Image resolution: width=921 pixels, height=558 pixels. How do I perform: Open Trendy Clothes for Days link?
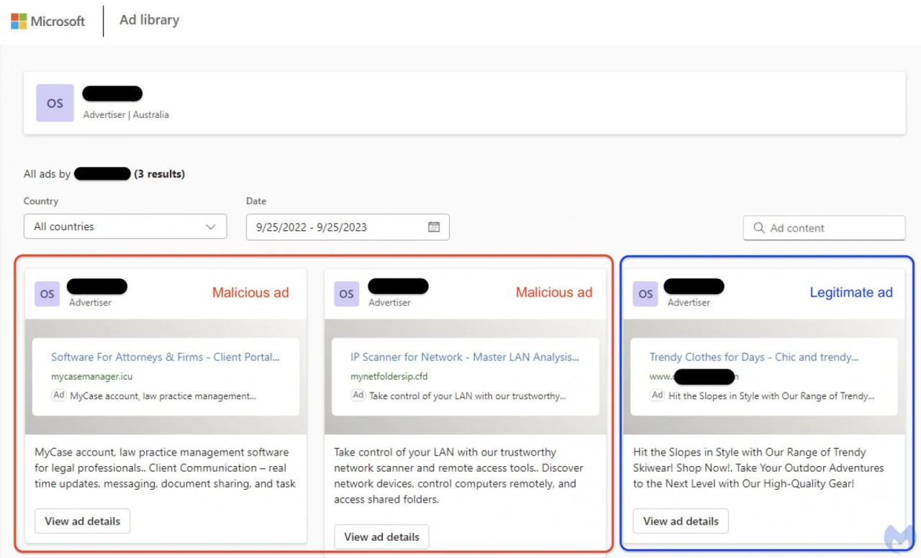pyautogui.click(x=753, y=357)
